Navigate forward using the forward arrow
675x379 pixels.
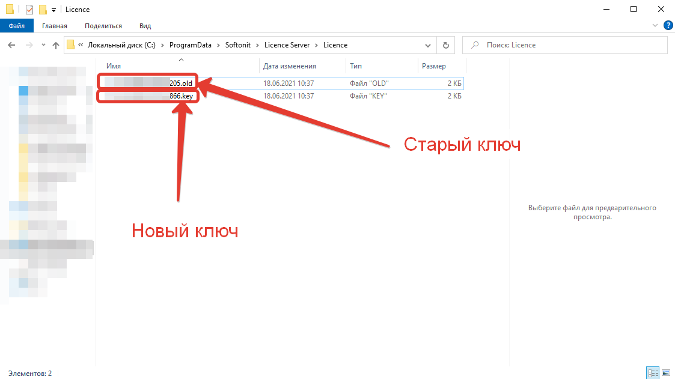tap(28, 45)
